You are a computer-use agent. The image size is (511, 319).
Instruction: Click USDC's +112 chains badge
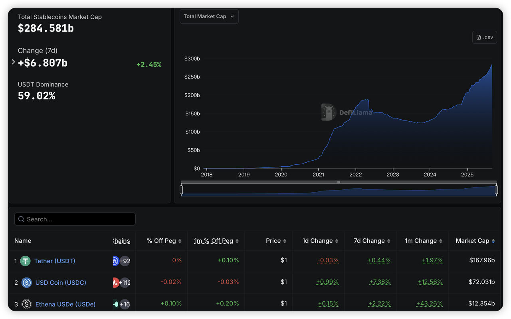click(125, 283)
